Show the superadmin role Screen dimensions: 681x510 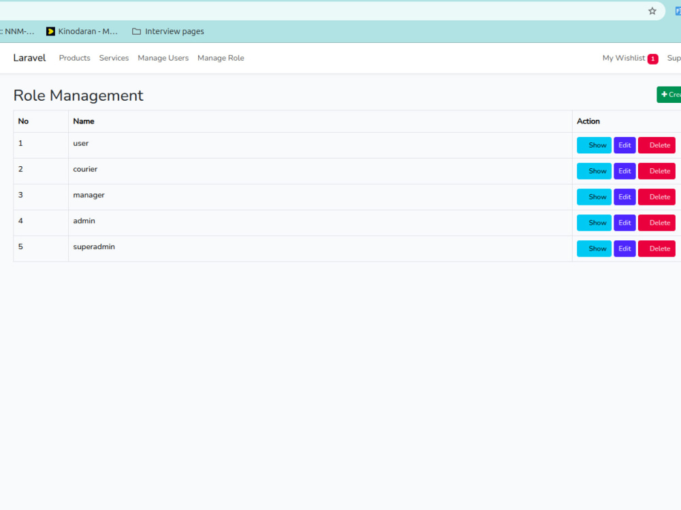(x=594, y=249)
